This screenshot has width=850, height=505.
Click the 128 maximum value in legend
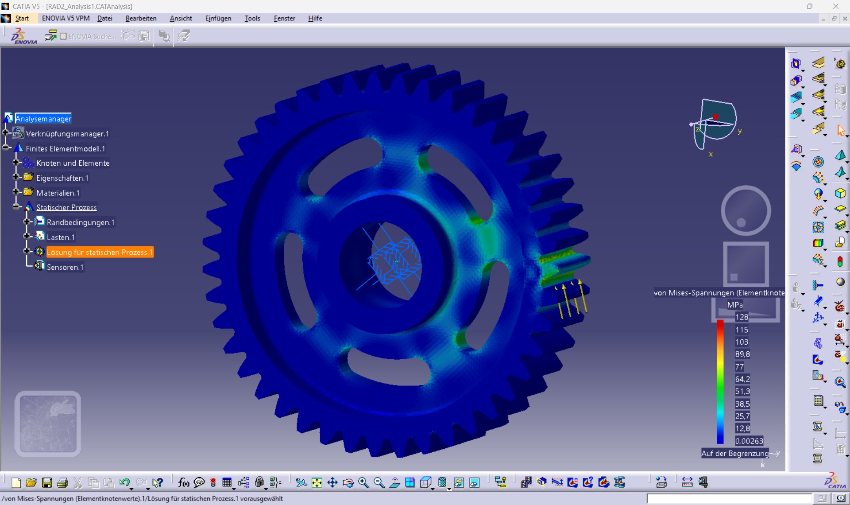click(x=742, y=317)
